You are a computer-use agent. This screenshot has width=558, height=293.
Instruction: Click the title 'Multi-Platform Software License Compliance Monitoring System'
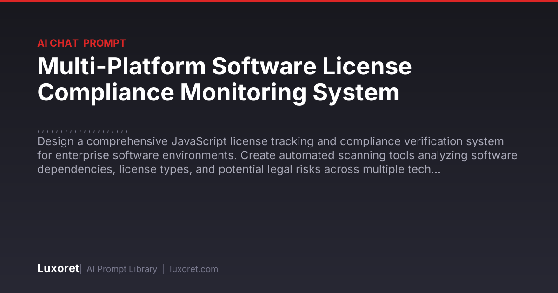[225, 79]
